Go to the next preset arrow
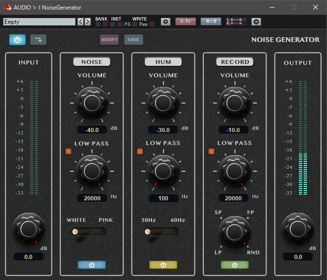The height and width of the screenshot is (280, 327). pos(87,21)
